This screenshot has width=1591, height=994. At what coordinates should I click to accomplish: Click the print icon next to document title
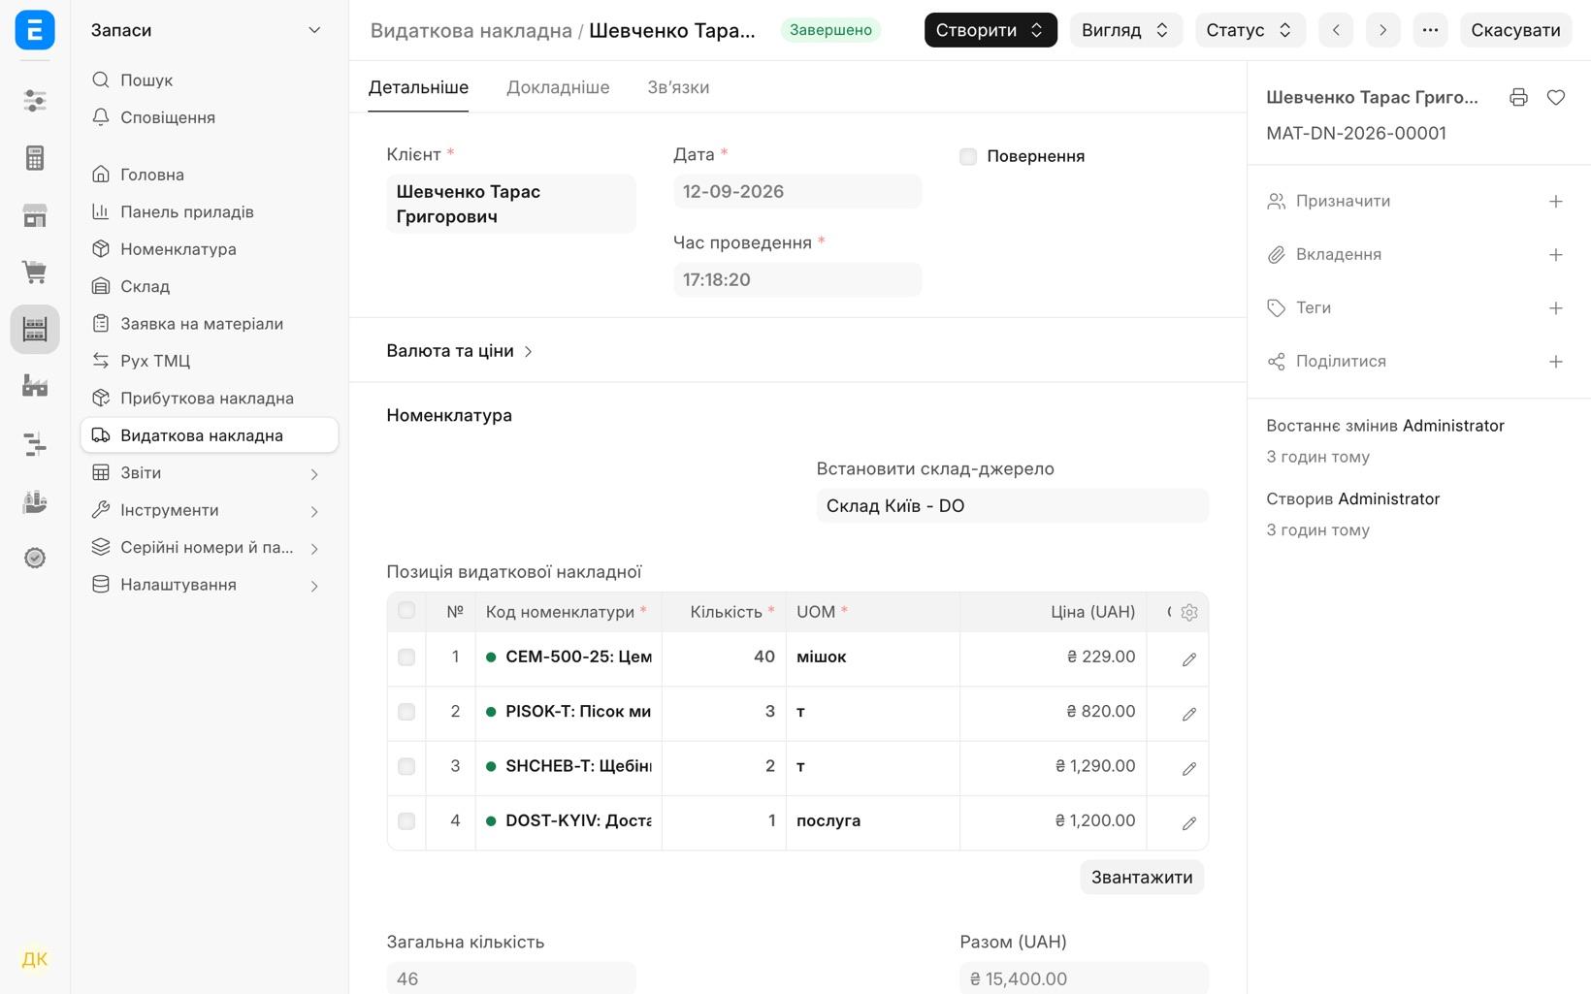point(1518,97)
